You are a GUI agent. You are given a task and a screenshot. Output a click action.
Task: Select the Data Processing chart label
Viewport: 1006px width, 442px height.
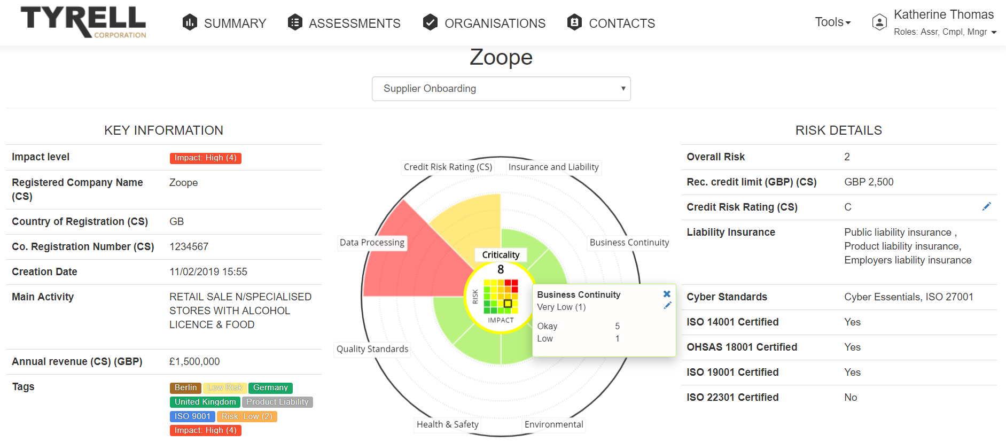372,243
